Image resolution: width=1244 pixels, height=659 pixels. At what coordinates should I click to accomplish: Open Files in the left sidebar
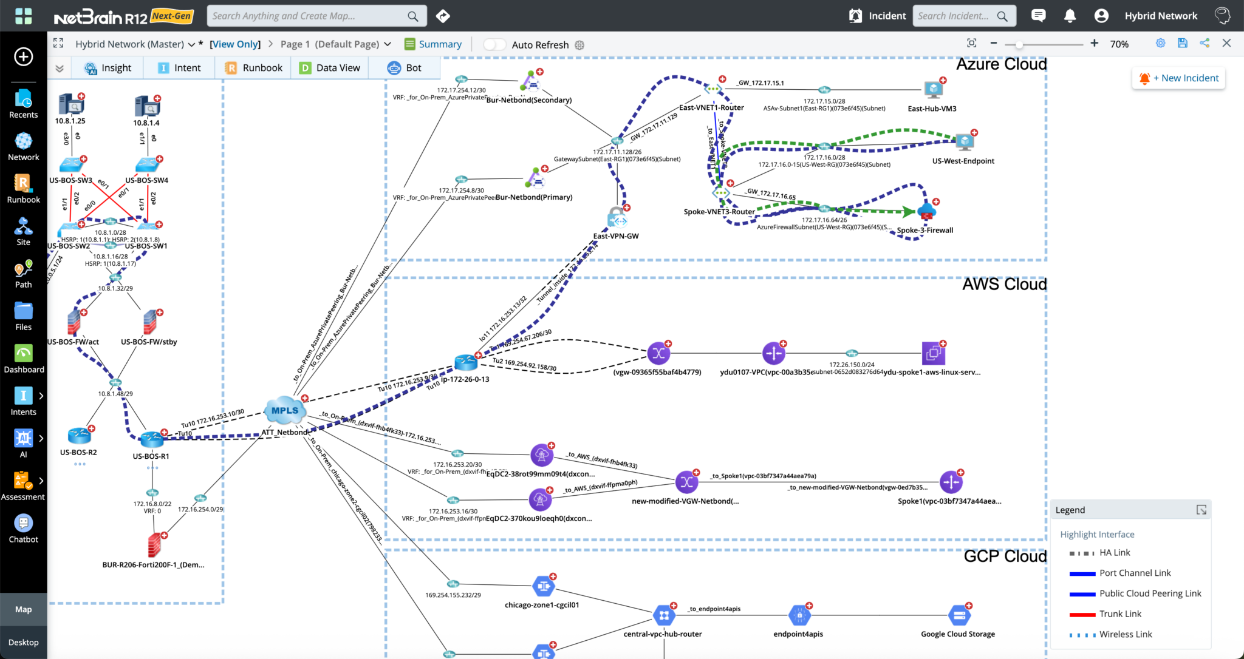coord(23,316)
